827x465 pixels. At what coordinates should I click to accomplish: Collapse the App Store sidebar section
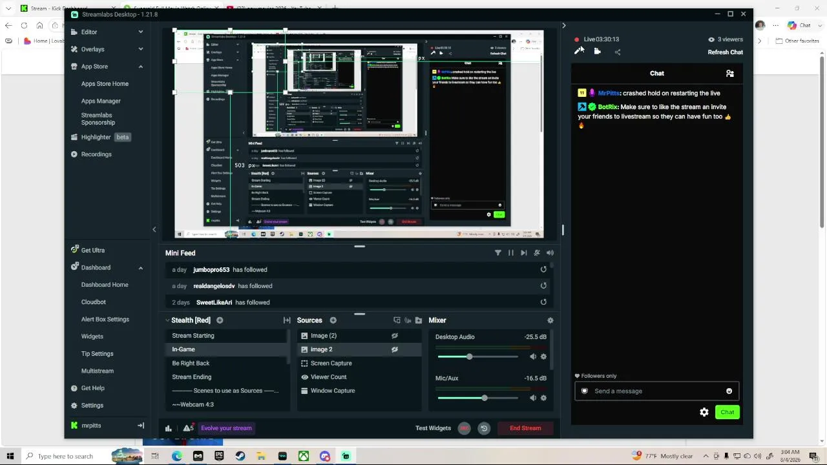click(x=140, y=67)
